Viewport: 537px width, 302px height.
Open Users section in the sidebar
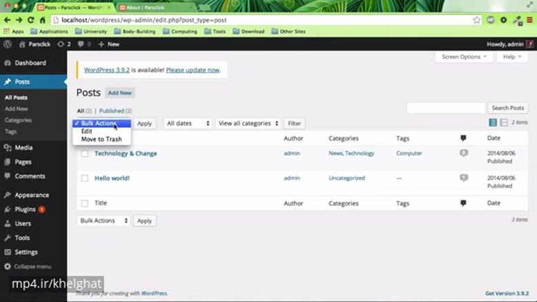34,223
